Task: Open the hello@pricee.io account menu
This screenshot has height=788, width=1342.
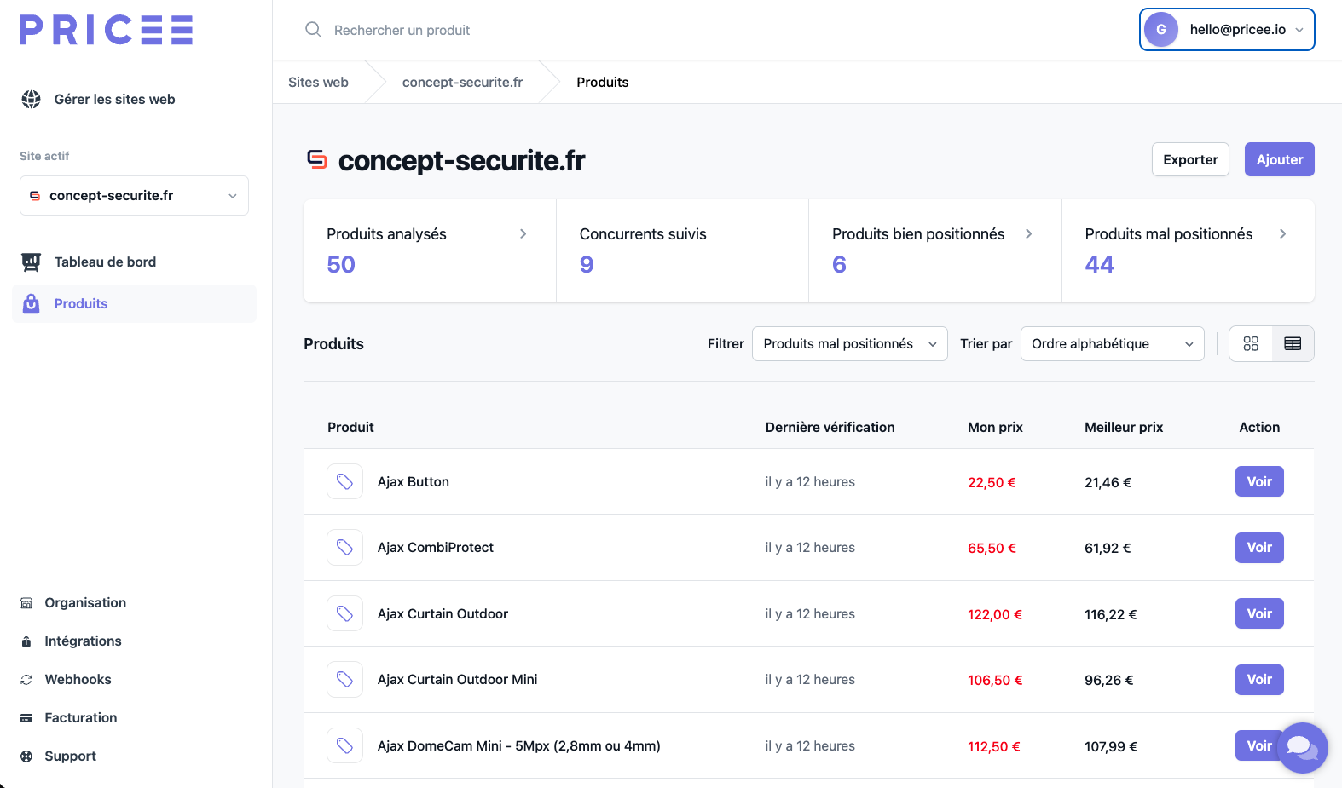Action: coord(1227,30)
